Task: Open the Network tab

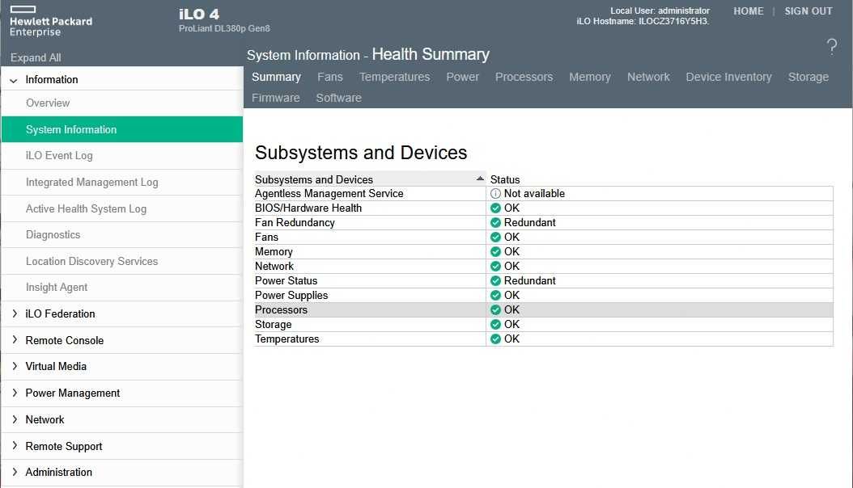Action: [x=648, y=77]
